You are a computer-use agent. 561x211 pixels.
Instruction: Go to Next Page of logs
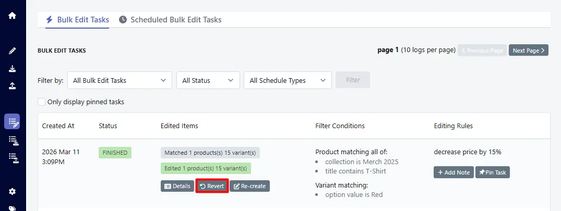pyautogui.click(x=529, y=51)
